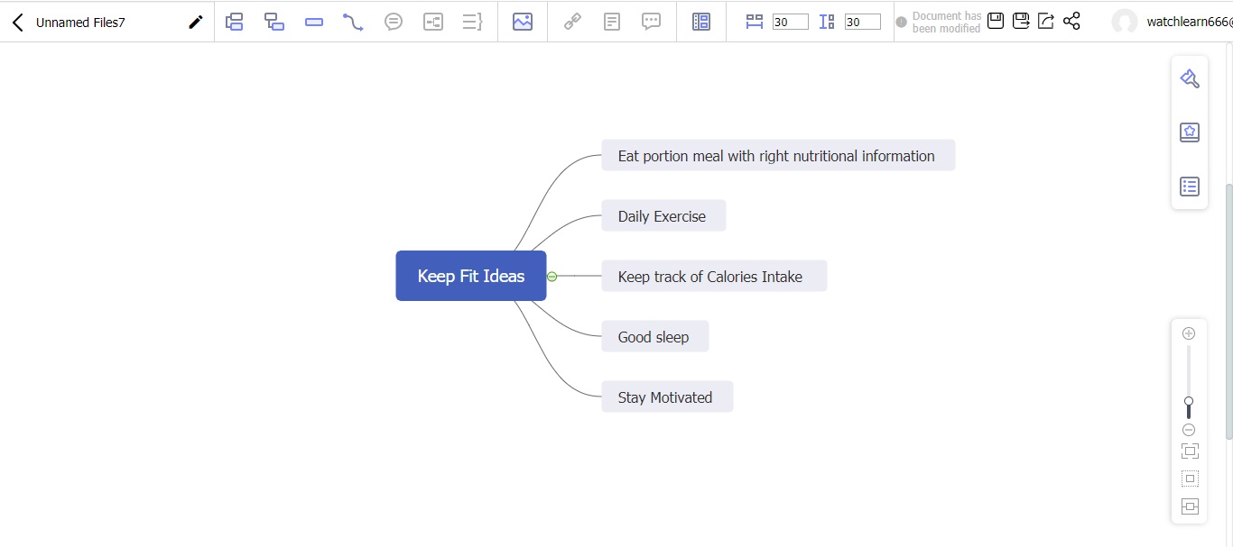Select the Stay Motivated topic
The width and height of the screenshot is (1233, 547).
point(667,397)
